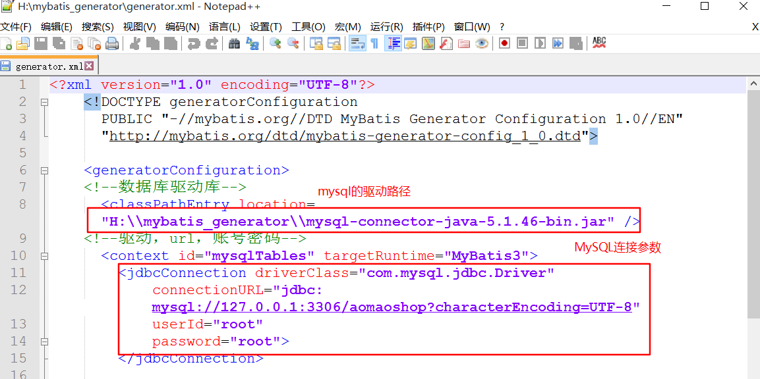Toggle the indent guide icon
Screen dimensions: 760x379
tap(393, 43)
